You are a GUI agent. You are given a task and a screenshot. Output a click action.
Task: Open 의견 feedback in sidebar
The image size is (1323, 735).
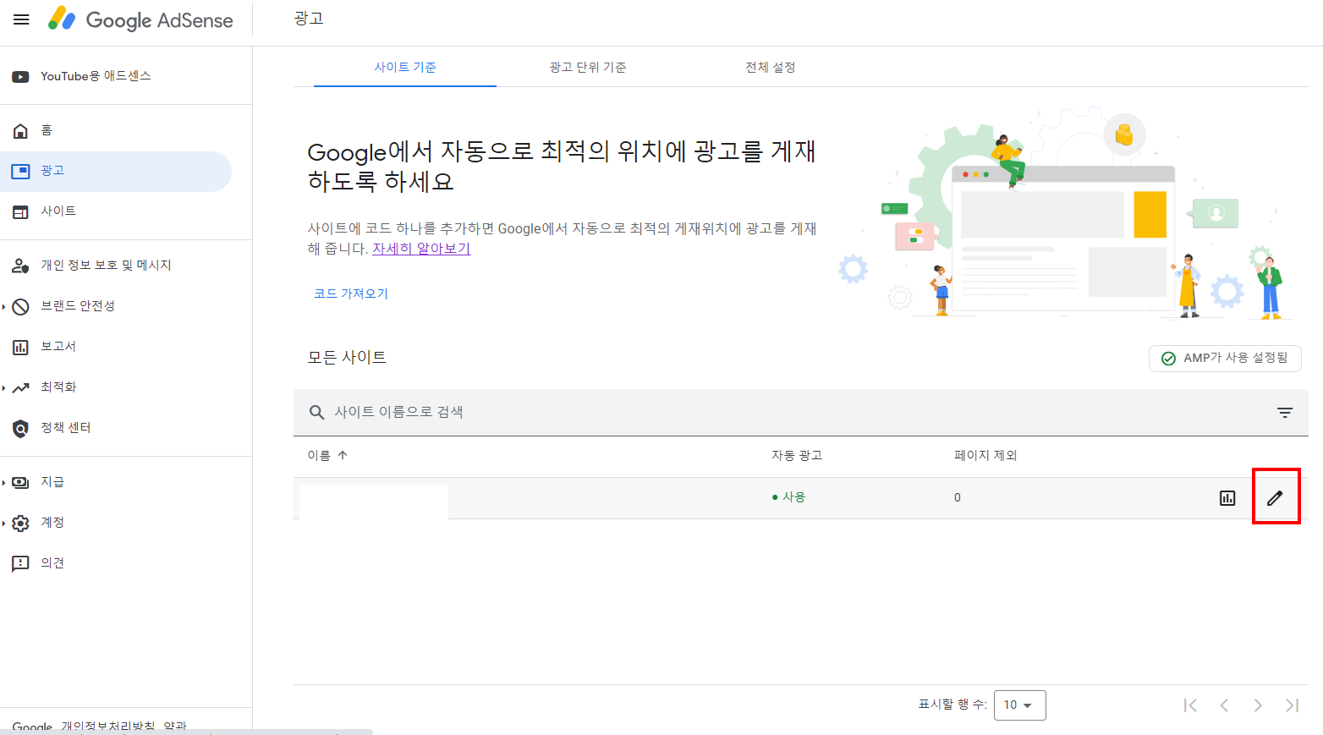(52, 563)
